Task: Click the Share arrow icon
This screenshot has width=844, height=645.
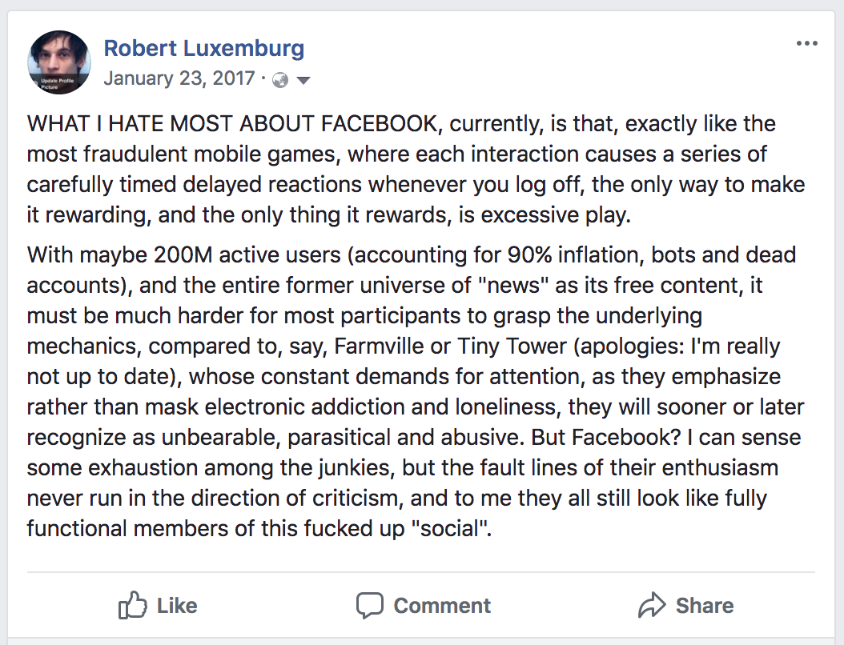Action: 651,606
